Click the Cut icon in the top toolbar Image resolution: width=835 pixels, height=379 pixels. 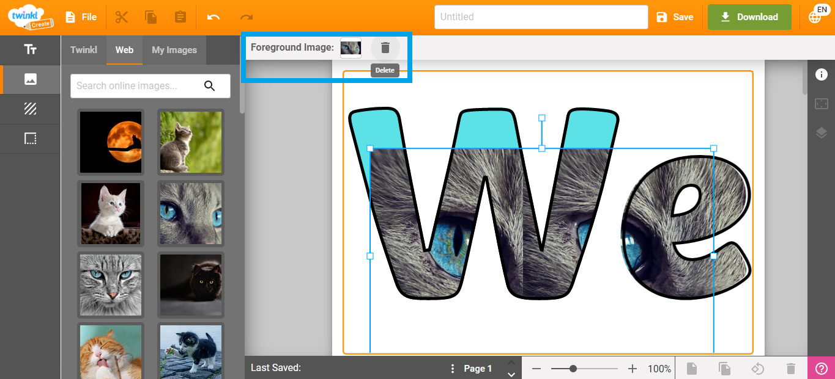[122, 16]
